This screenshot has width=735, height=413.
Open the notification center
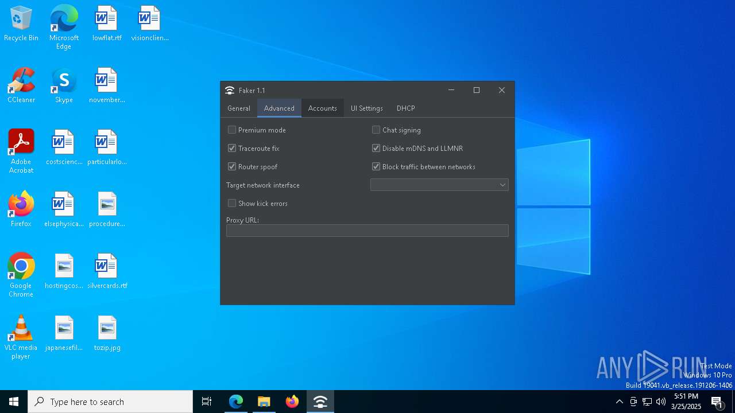click(x=717, y=402)
